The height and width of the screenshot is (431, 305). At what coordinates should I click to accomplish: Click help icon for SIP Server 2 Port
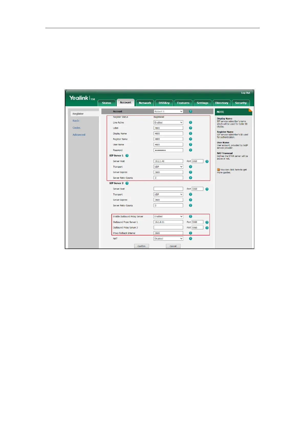pyautogui.click(x=207, y=189)
